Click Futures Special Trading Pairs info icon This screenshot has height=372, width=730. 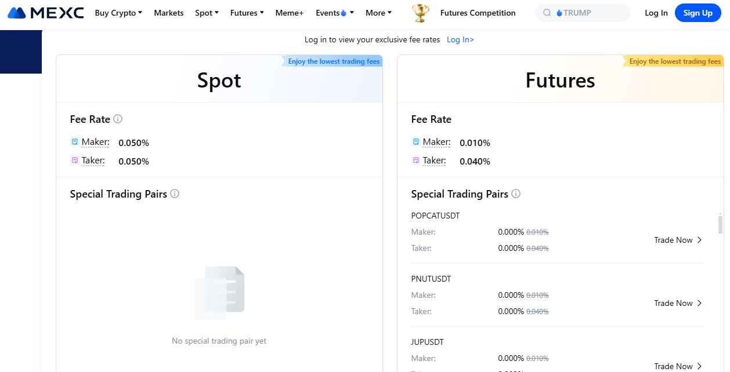point(516,194)
